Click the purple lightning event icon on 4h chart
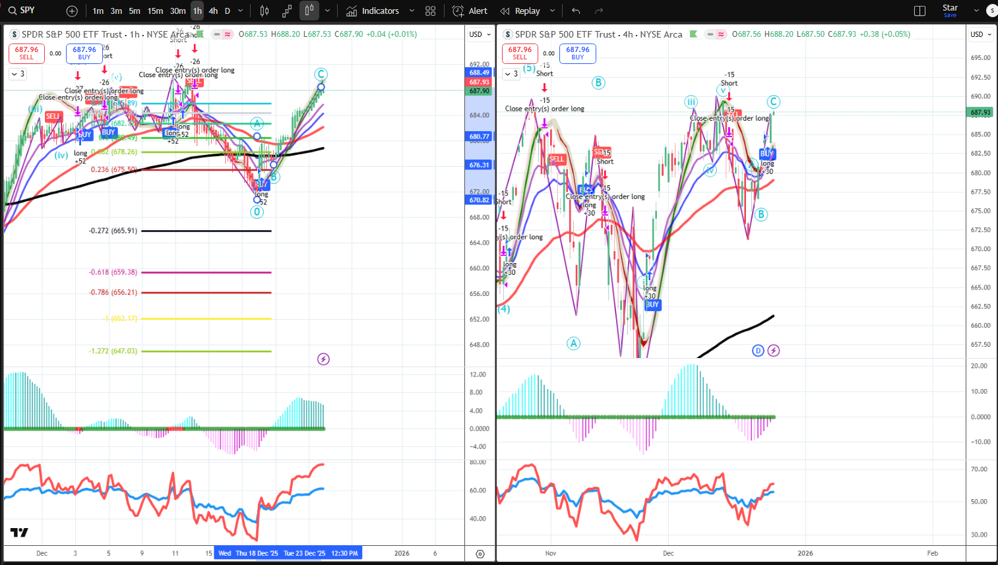998x565 pixels. point(774,351)
